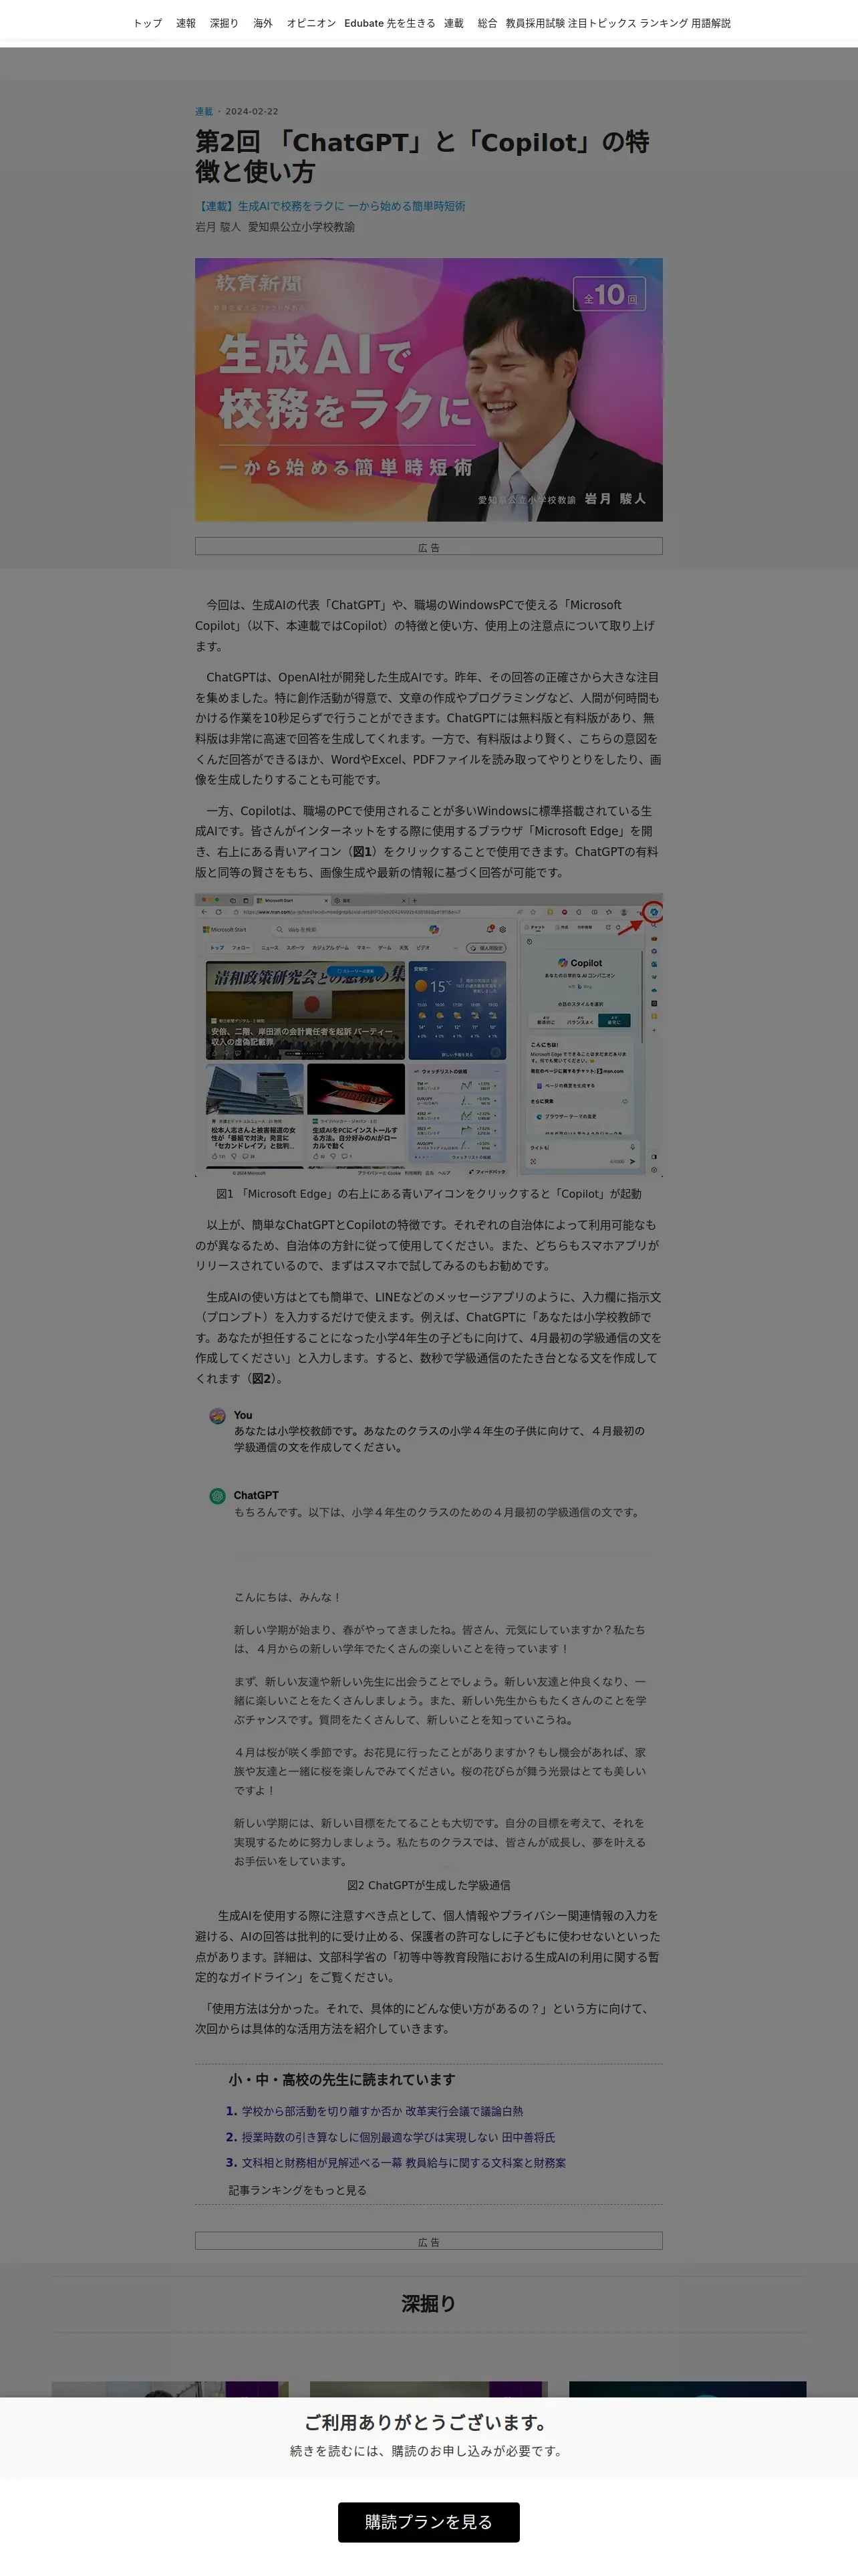Open the Microsoft Edge Copilot screenshot figure
The image size is (858, 2576).
click(x=428, y=1035)
